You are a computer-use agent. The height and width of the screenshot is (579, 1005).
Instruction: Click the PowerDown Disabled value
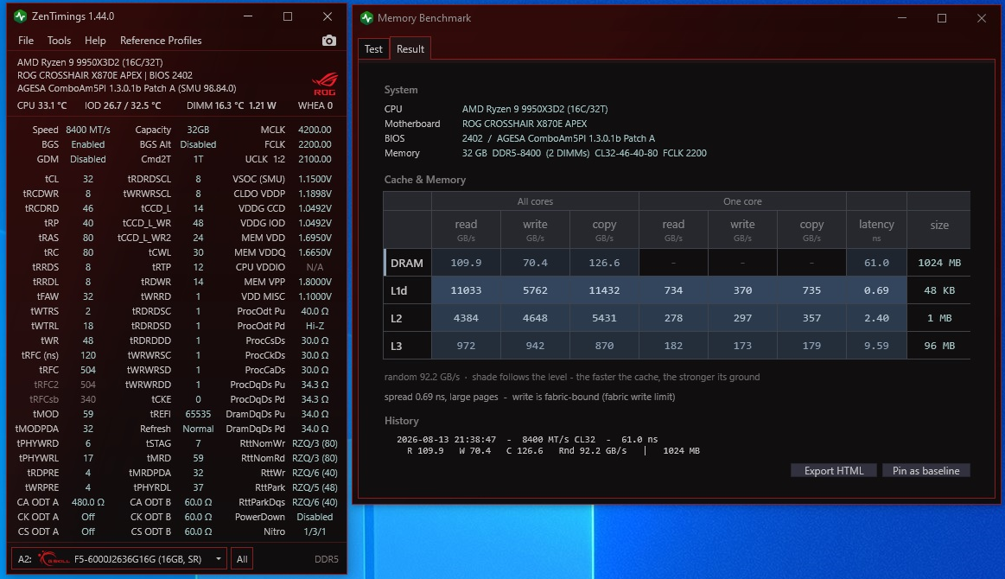pyautogui.click(x=315, y=517)
